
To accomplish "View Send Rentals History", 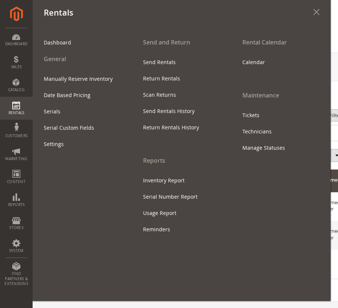I will click(169, 111).
